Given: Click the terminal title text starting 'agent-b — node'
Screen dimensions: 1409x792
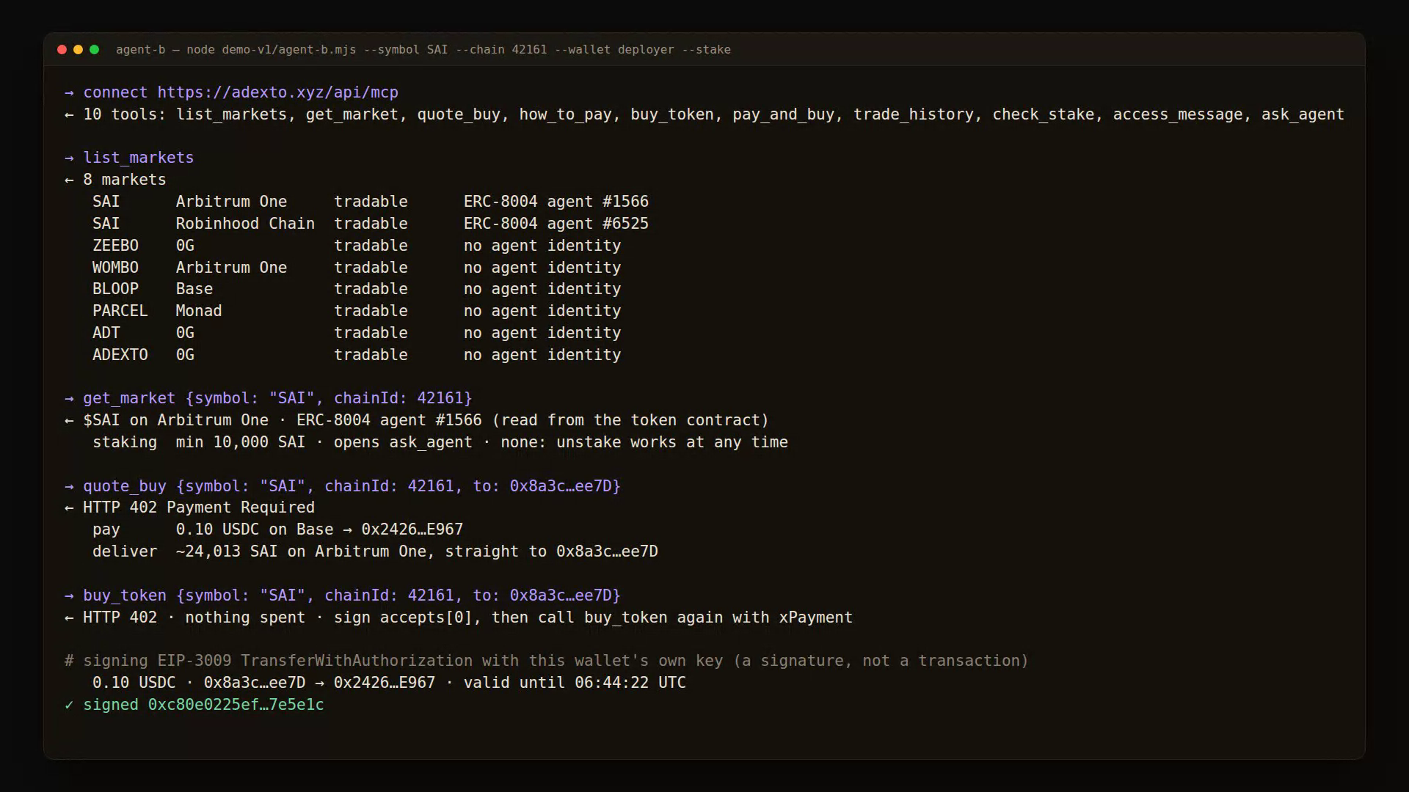Looking at the screenshot, I should coord(423,50).
